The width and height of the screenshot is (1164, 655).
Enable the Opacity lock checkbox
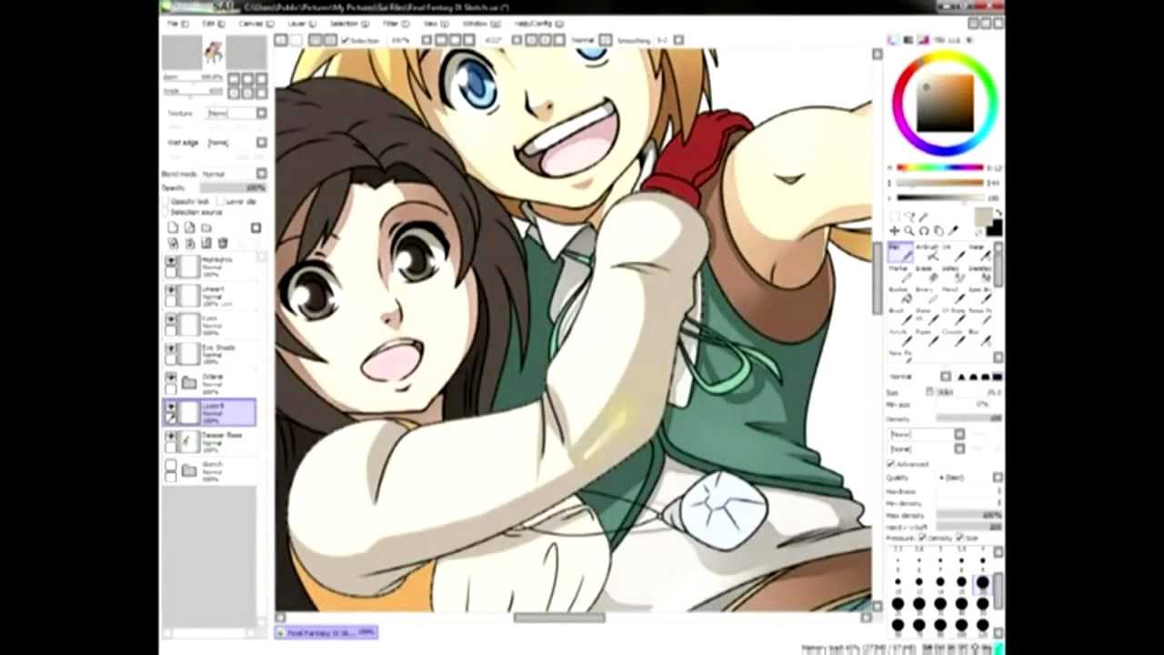[166, 201]
